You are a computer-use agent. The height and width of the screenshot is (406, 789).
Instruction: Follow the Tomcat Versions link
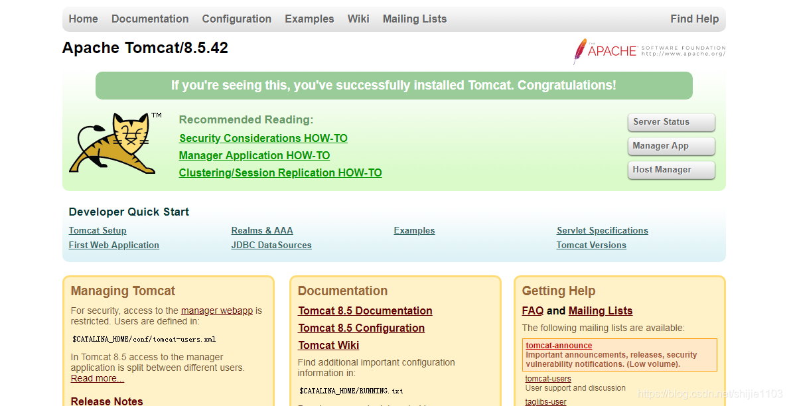pyautogui.click(x=591, y=245)
